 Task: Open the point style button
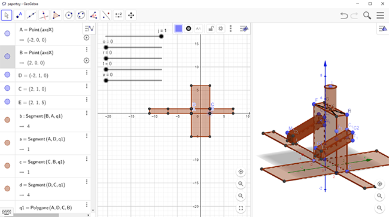pyautogui.click(x=189, y=29)
